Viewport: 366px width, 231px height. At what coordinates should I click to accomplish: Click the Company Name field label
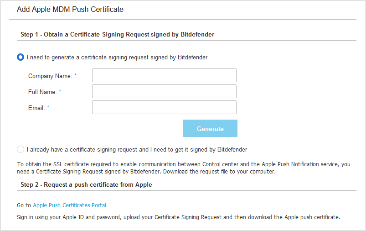pyautogui.click(x=50, y=76)
